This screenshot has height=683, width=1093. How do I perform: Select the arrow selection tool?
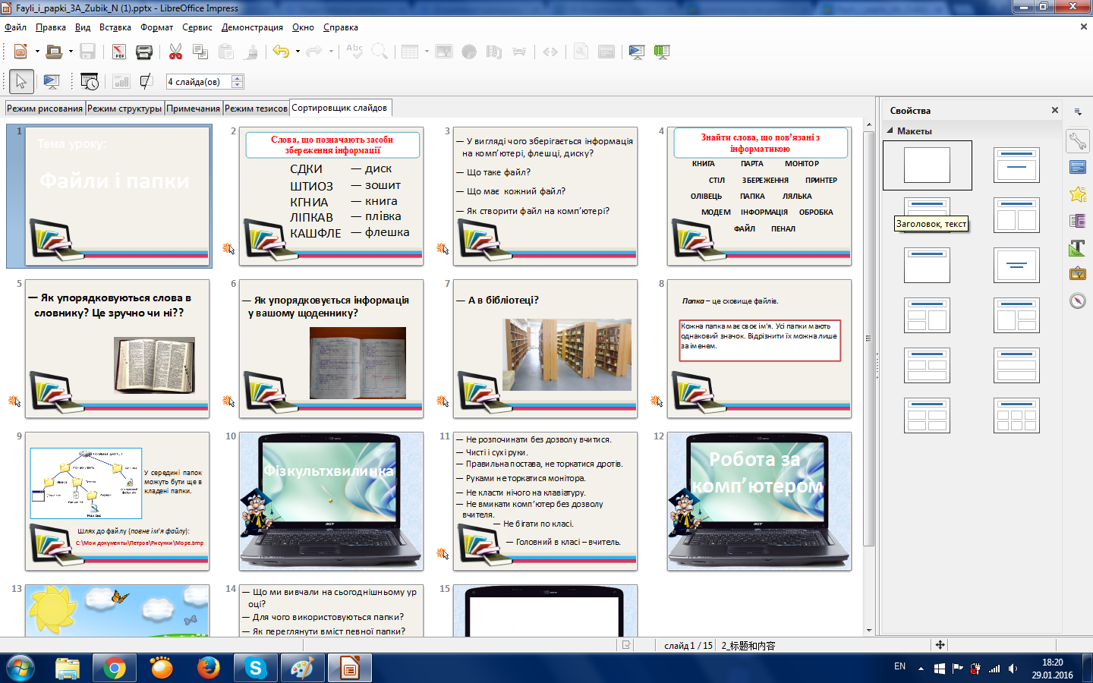click(x=21, y=81)
